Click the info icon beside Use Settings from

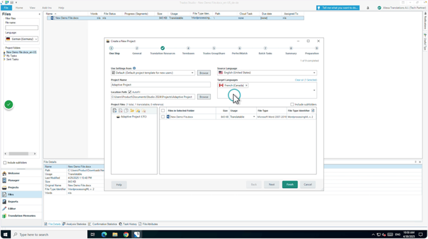(x=134, y=68)
